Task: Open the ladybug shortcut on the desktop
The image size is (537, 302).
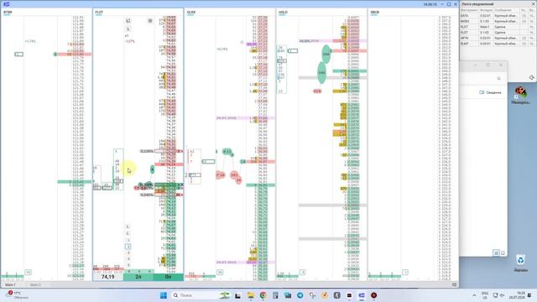Action: pyautogui.click(x=520, y=95)
